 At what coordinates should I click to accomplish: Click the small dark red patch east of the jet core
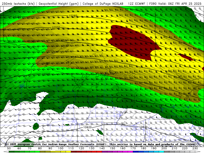pos(186,57)
